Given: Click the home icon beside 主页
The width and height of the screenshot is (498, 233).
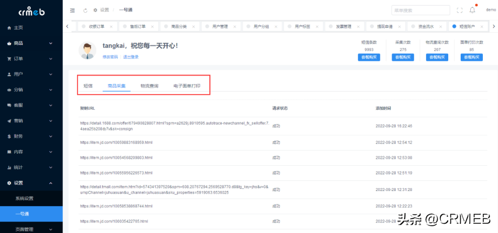Looking at the screenshot, I should (9, 28).
